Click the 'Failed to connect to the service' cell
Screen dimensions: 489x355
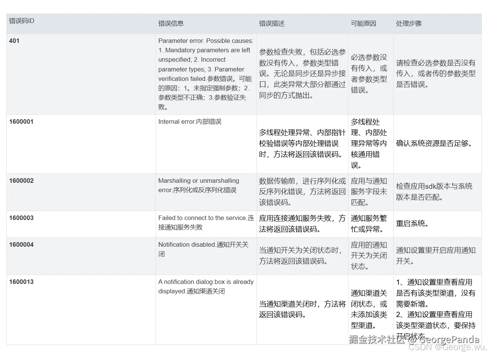pyautogui.click(x=206, y=224)
